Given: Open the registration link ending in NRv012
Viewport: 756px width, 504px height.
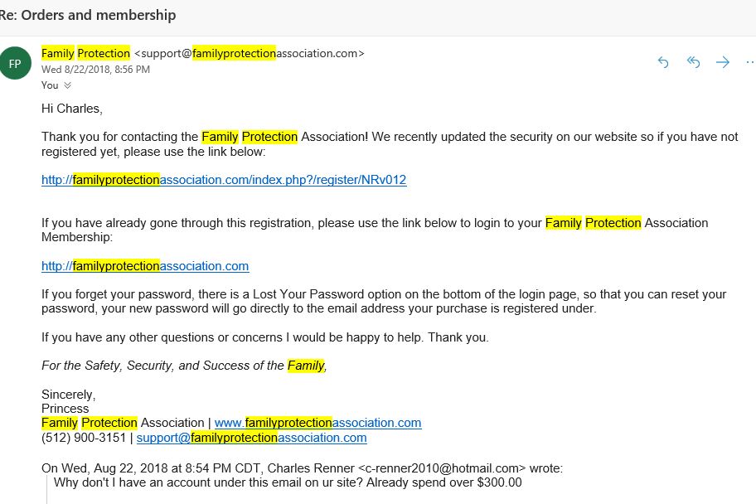Looking at the screenshot, I should click(x=224, y=180).
